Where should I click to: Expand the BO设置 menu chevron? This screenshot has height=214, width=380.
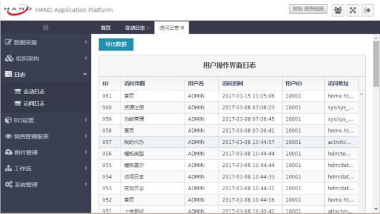(85, 120)
